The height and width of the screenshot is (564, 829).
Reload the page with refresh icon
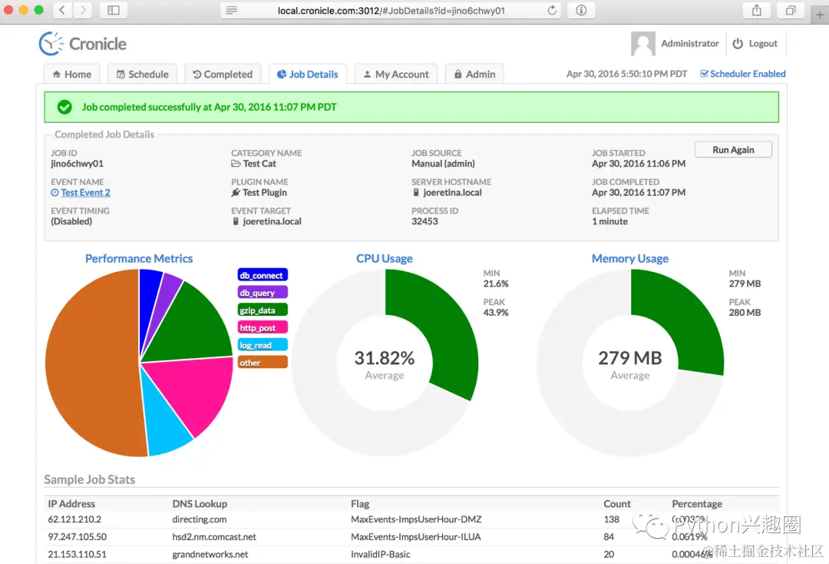click(x=551, y=10)
